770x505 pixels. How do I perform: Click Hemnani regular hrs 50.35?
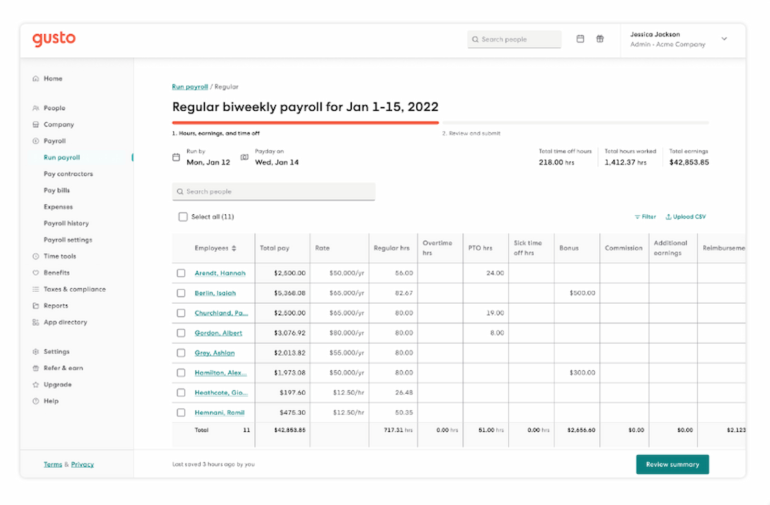point(393,412)
